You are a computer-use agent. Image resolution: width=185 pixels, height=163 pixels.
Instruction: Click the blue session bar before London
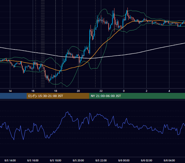(x=13, y=96)
